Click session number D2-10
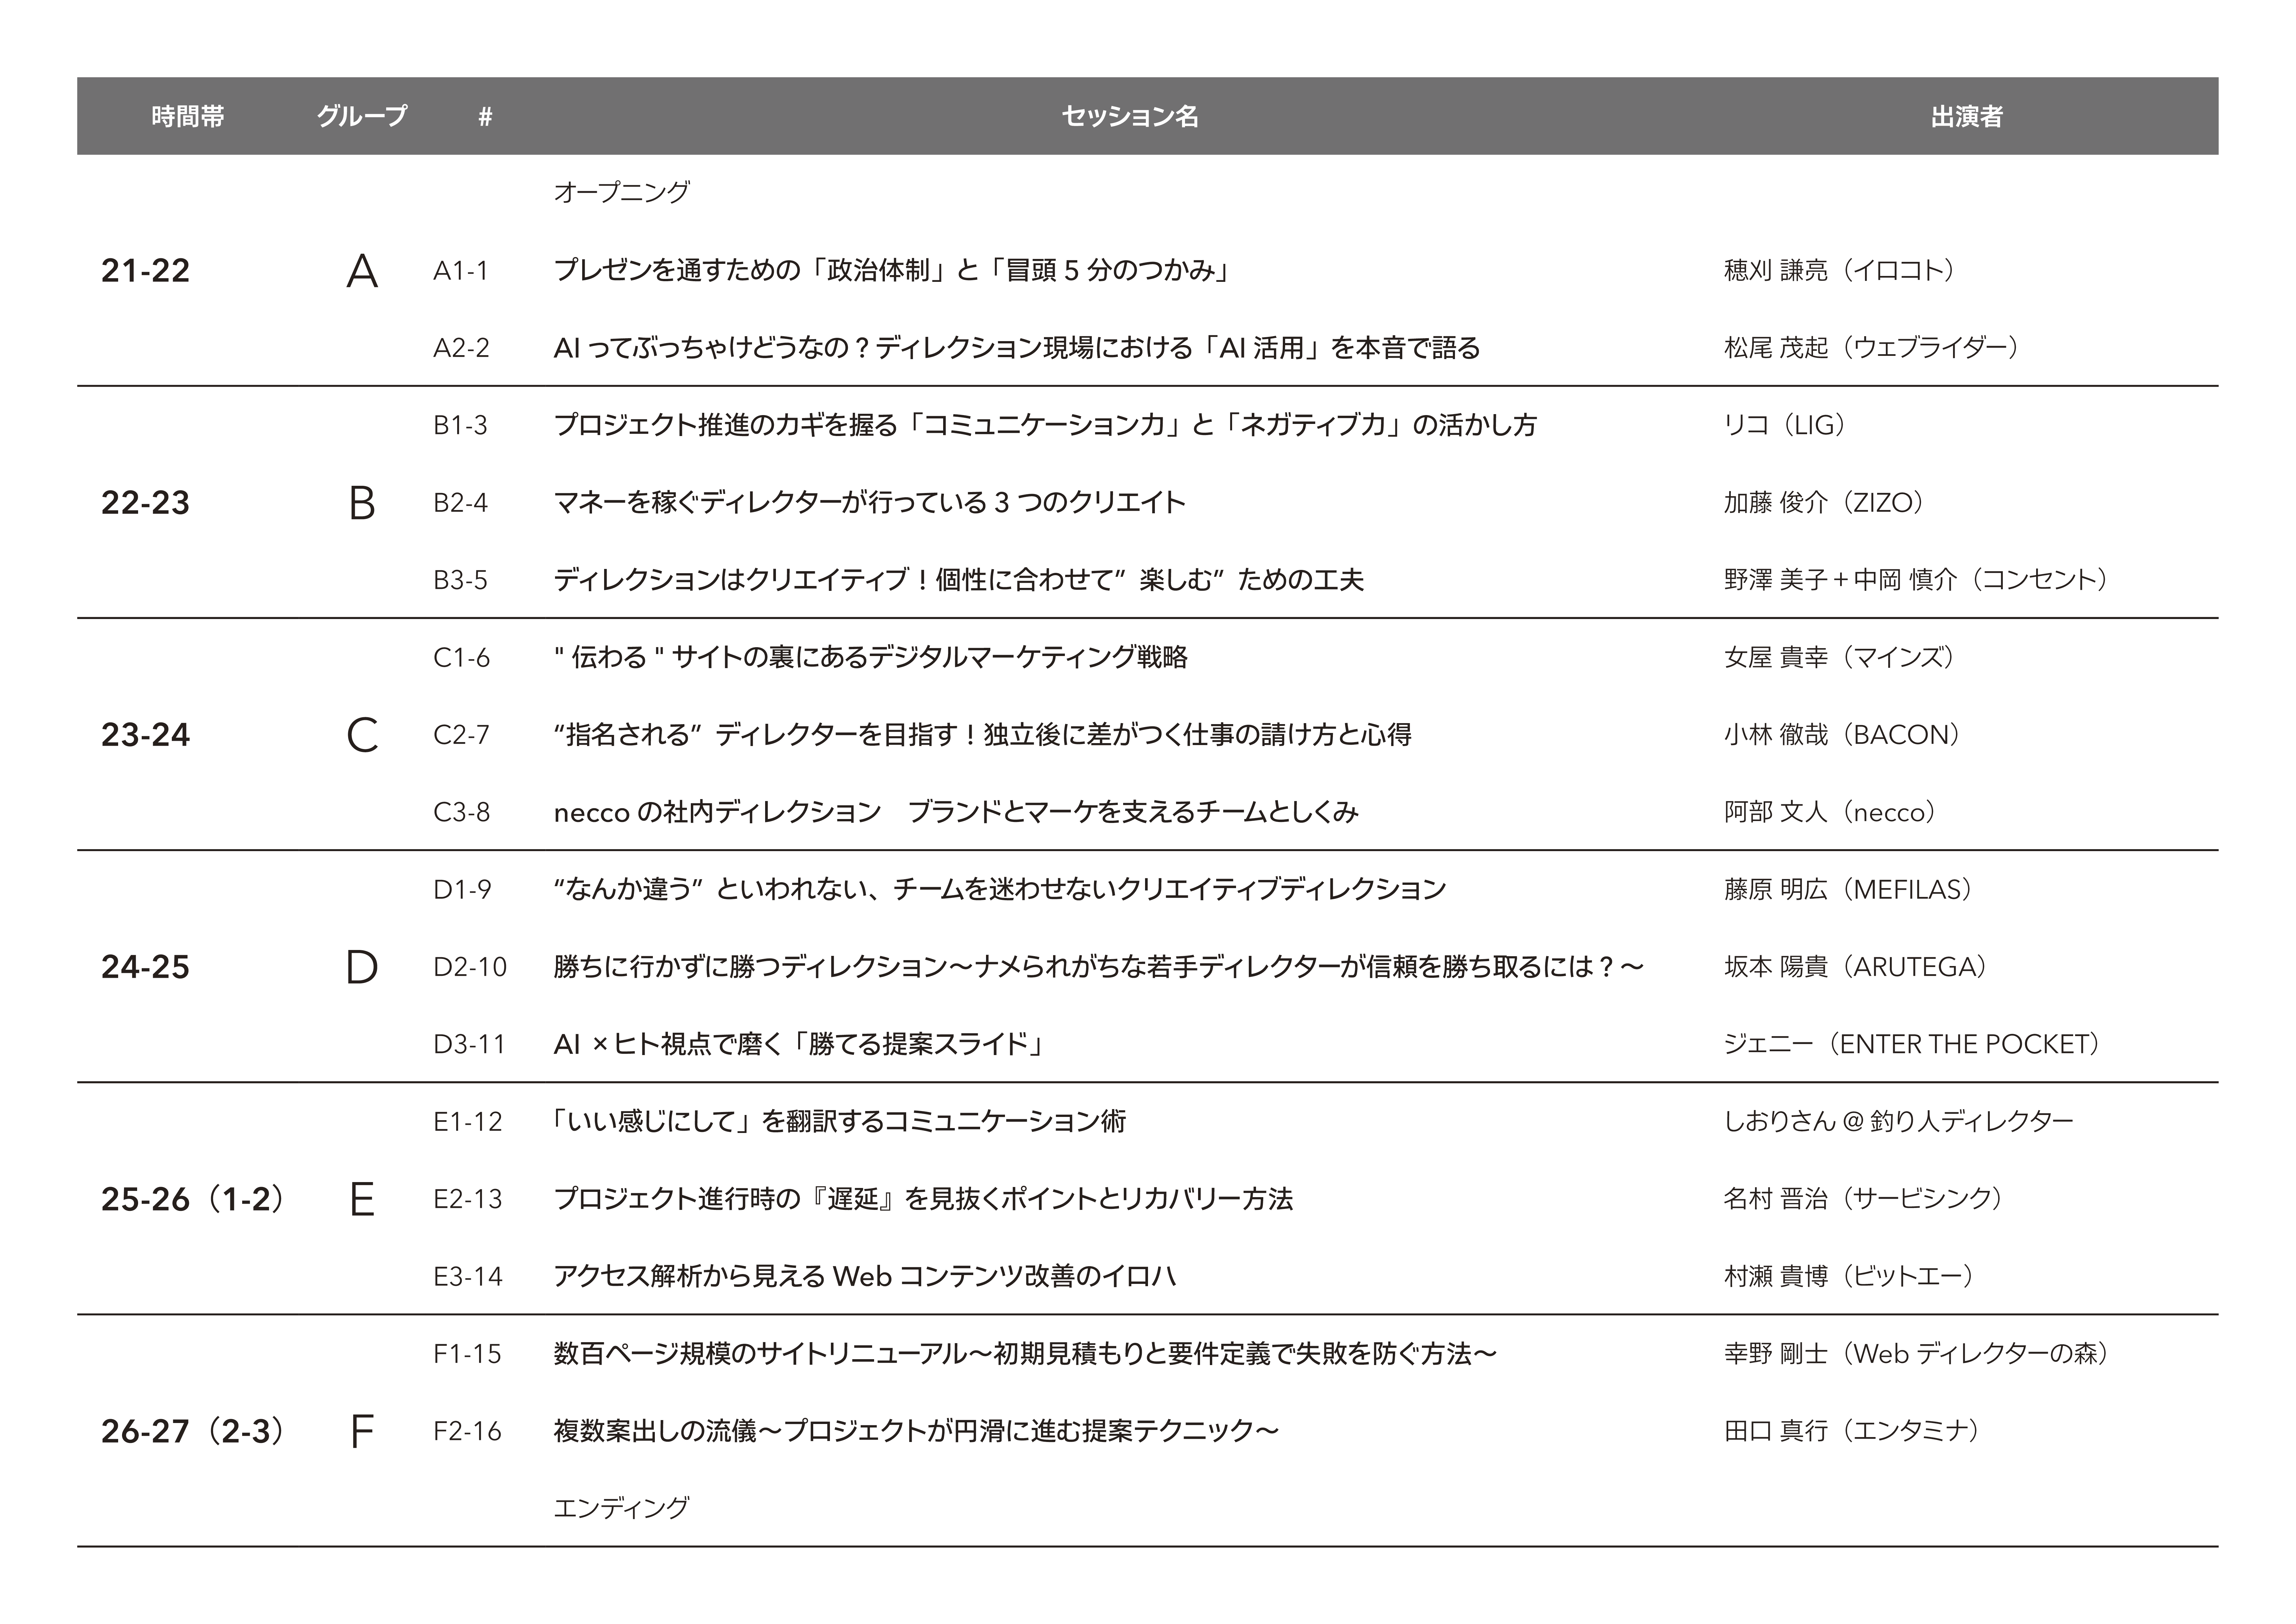 [x=470, y=967]
